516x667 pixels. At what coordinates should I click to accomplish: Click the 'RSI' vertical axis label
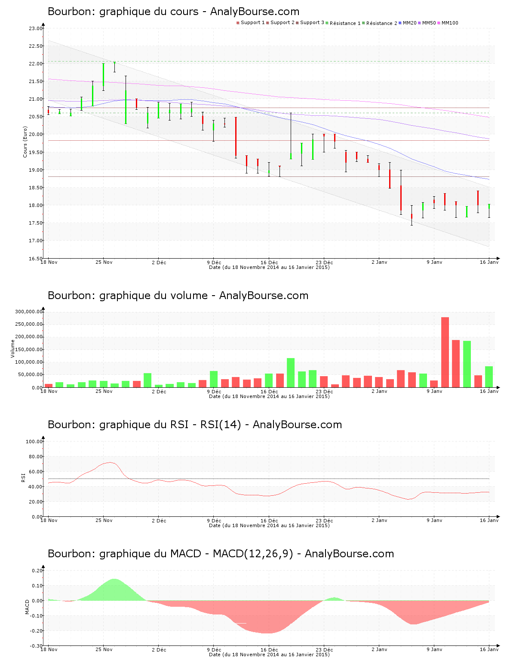(x=24, y=477)
